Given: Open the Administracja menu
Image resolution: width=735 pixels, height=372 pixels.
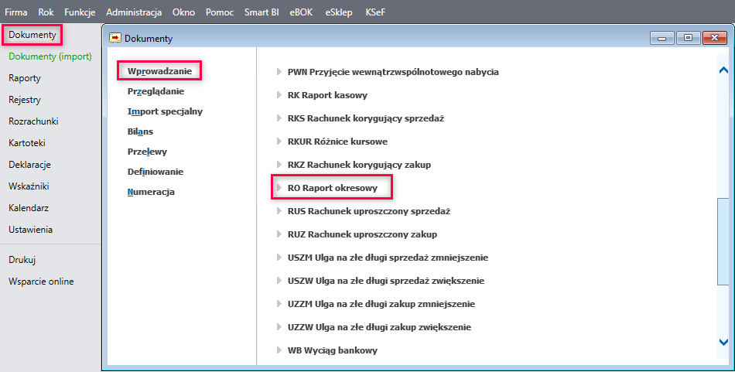Looking at the screenshot, I should (134, 12).
